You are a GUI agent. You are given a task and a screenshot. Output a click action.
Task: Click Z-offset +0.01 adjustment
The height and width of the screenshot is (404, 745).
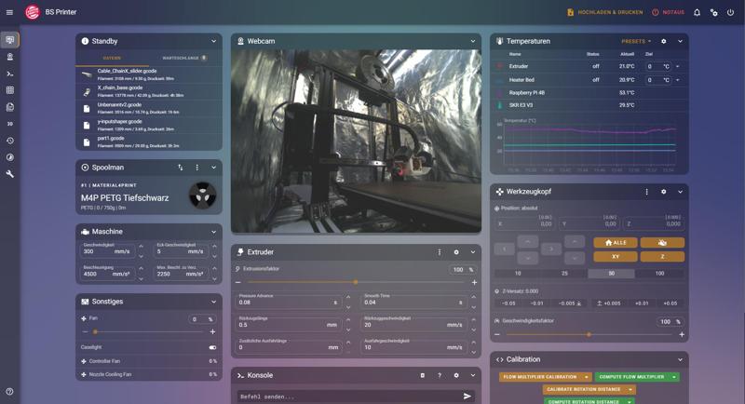tap(642, 303)
